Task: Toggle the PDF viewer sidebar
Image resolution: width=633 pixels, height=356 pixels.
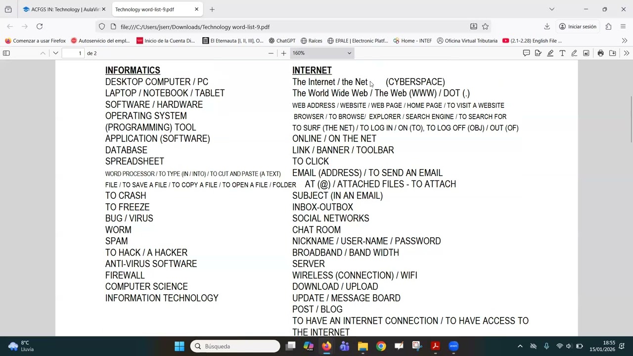Action: point(6,53)
